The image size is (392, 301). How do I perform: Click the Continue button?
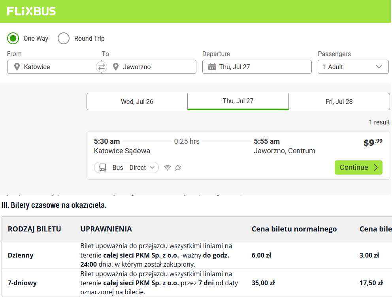tap(358, 167)
